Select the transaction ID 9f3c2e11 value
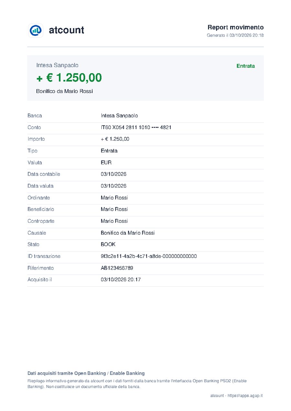Image resolution: width=291 pixels, height=411 pixels. pyautogui.click(x=149, y=256)
